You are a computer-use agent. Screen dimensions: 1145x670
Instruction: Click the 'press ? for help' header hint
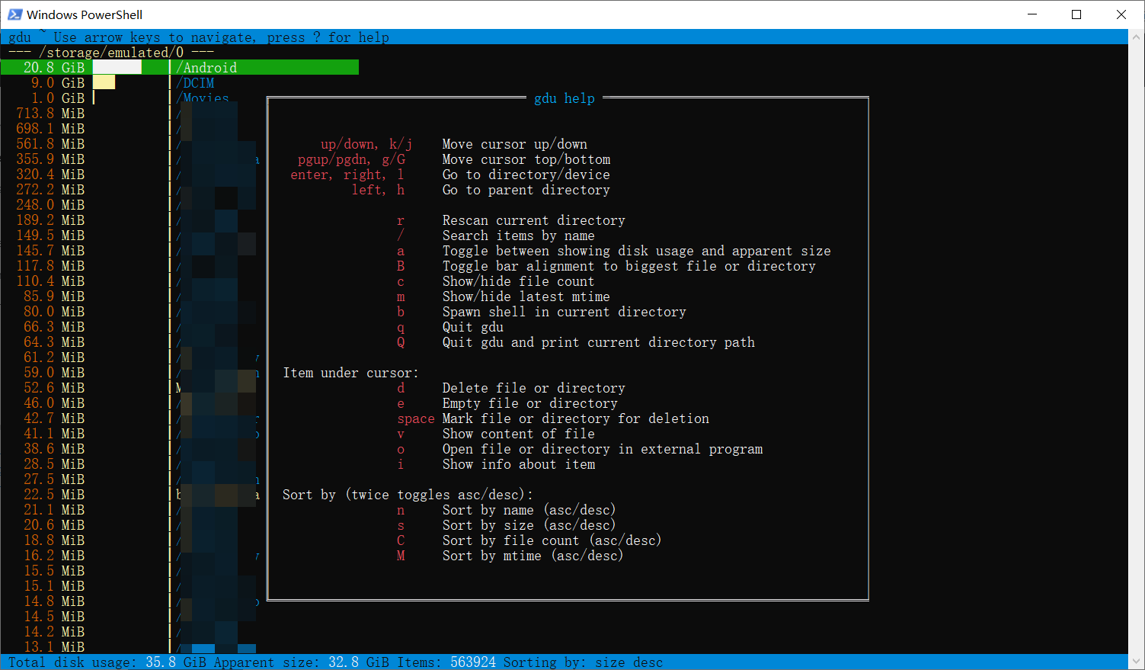[328, 37]
